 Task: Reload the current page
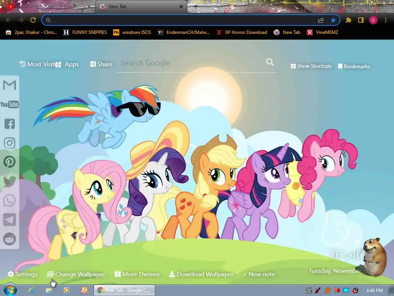click(x=33, y=20)
